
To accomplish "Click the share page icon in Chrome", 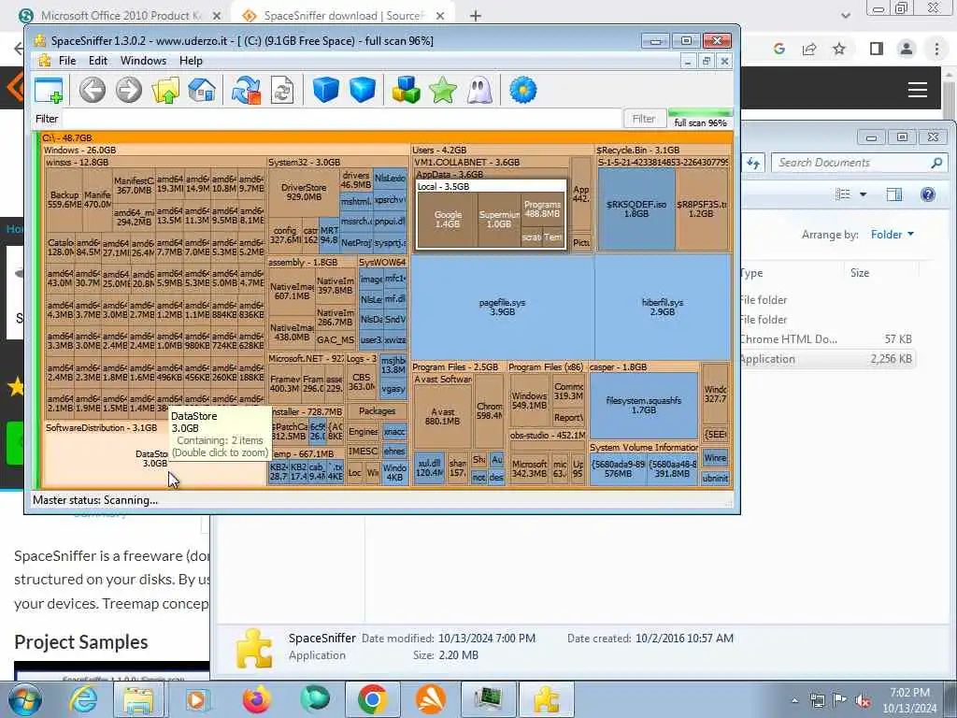I will [x=809, y=49].
